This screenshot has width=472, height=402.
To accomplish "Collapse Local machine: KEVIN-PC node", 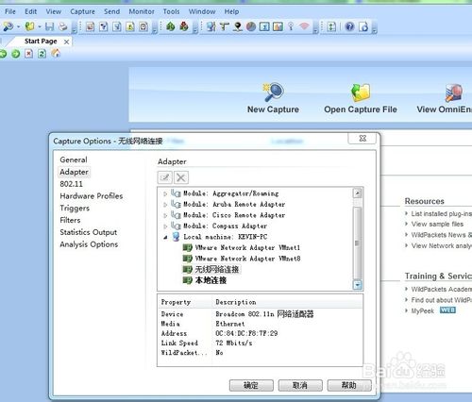I will pyautogui.click(x=165, y=237).
